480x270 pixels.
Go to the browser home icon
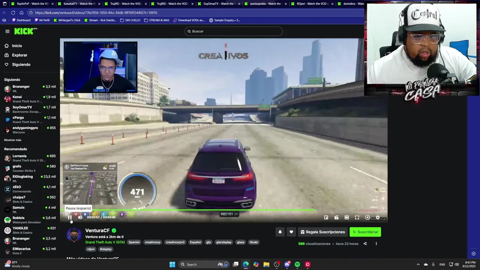(x=21, y=13)
